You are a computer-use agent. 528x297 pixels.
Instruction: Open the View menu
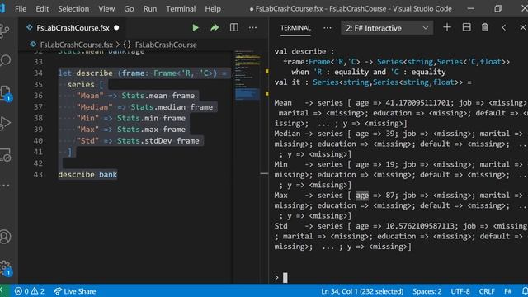click(x=106, y=9)
